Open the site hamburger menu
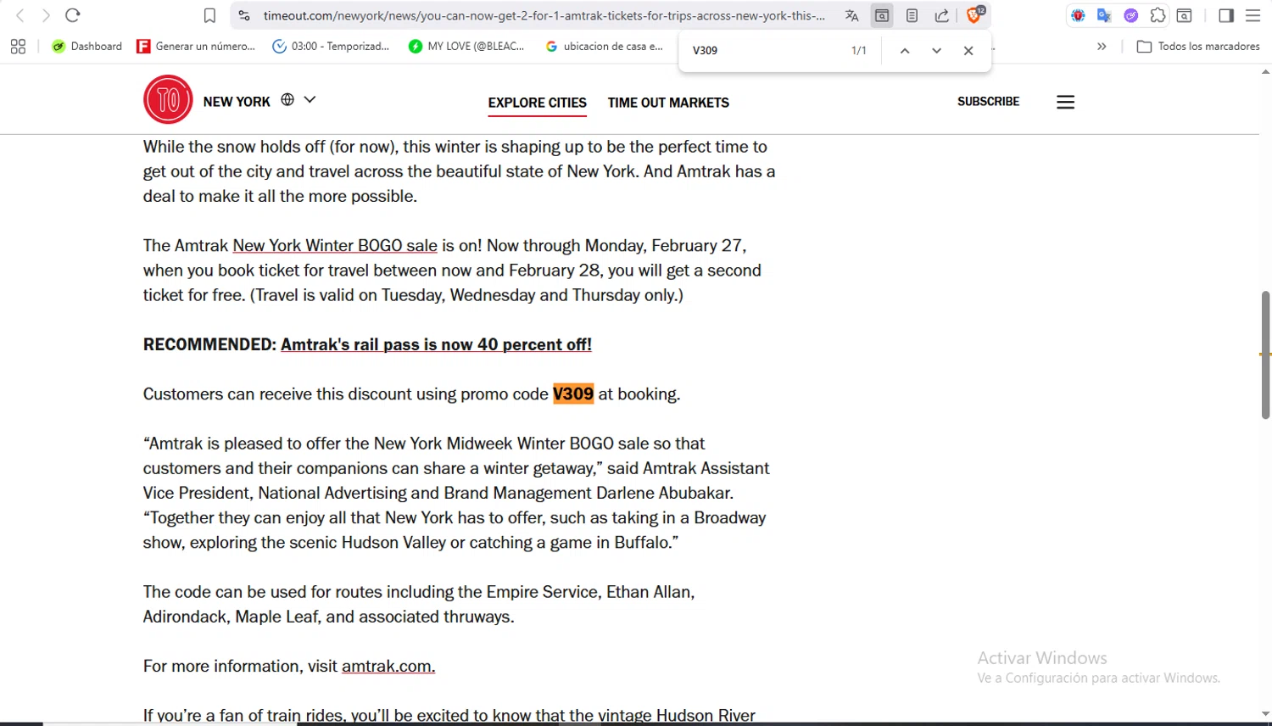1272x726 pixels. click(1066, 102)
